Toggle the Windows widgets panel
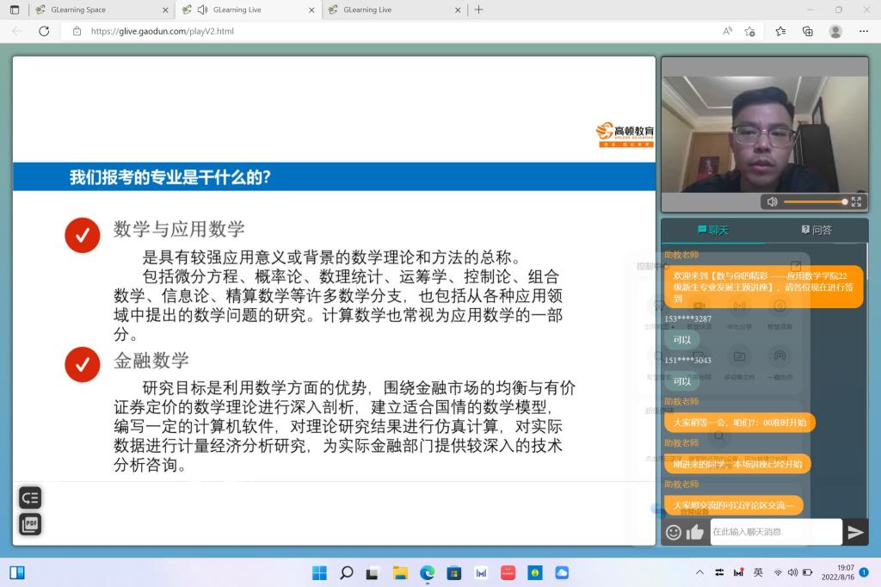The width and height of the screenshot is (881, 587). coord(17,572)
